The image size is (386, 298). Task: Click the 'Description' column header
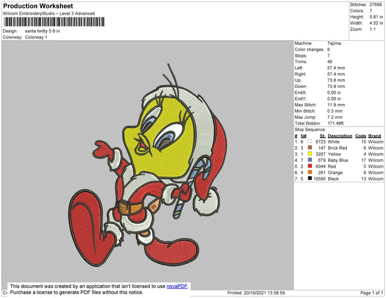340,136
